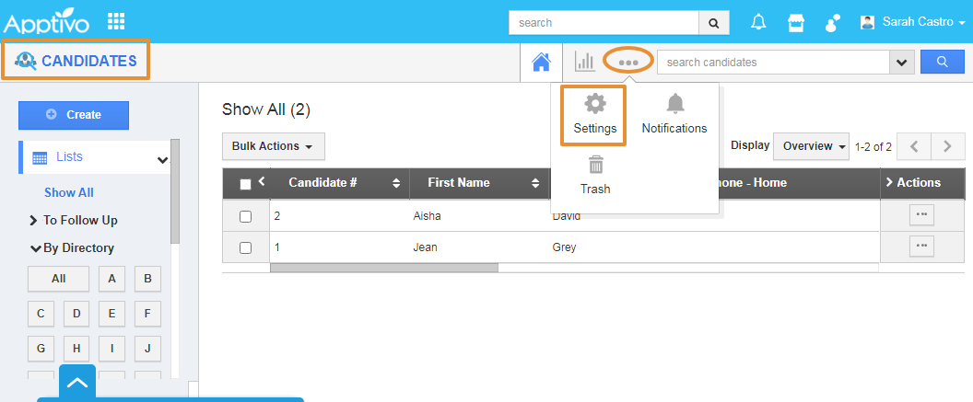Open the bell notifications icon in top bar
Viewport: 973px width, 402px height.
click(x=758, y=22)
